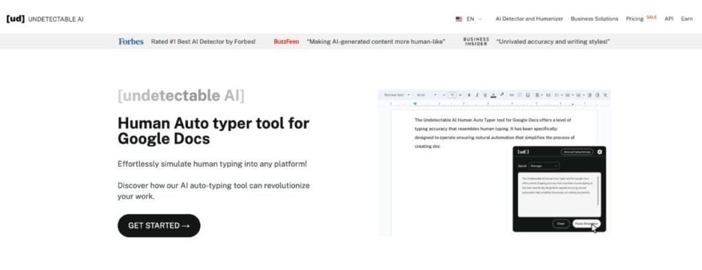Click the [ud] logo in the typer popup

523,152
